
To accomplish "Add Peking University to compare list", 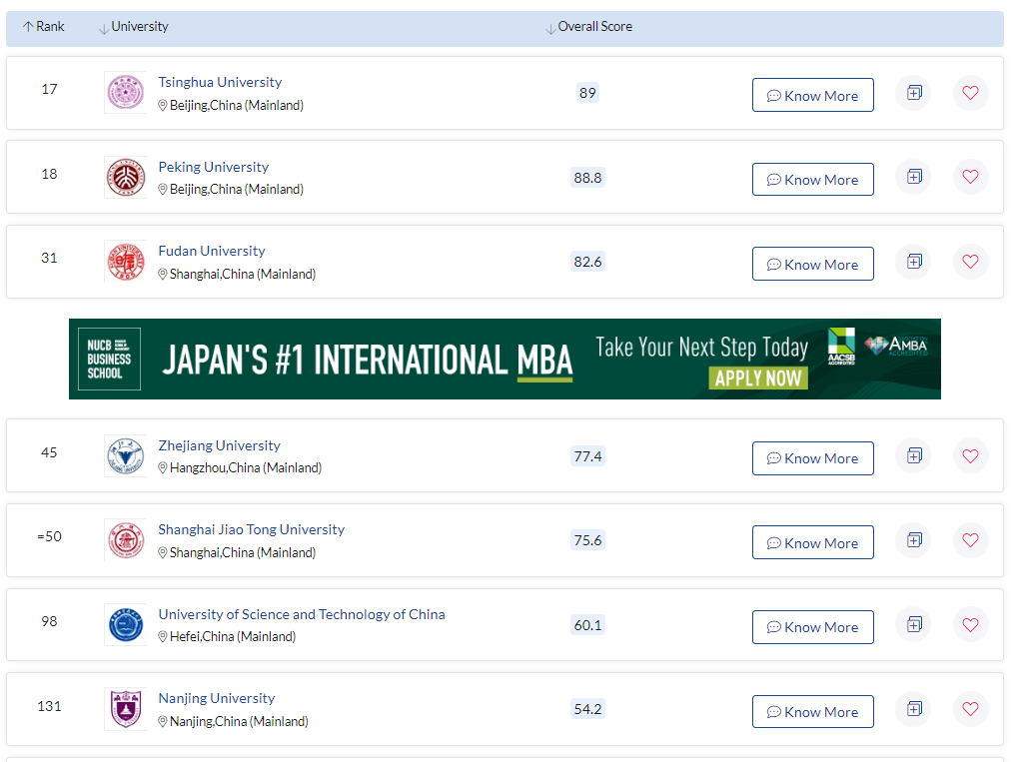I will [x=913, y=177].
